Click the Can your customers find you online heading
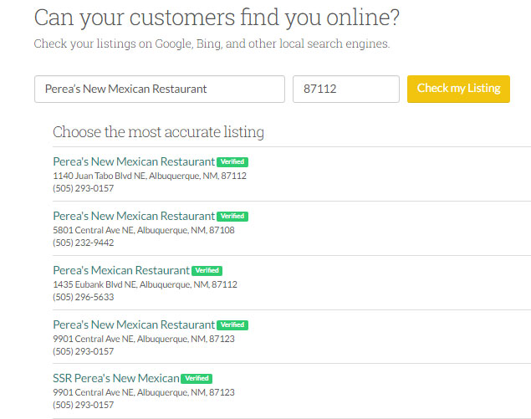This screenshot has height=419, width=531. point(217,18)
